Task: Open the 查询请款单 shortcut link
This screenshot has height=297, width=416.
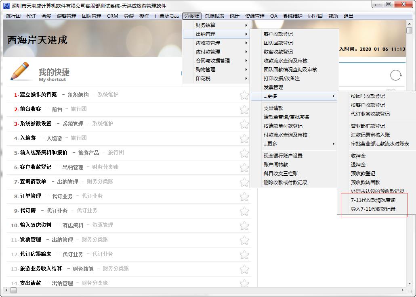Action: [33, 182]
